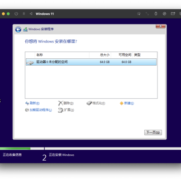Click the Windows Setup title icon

point(25,29)
